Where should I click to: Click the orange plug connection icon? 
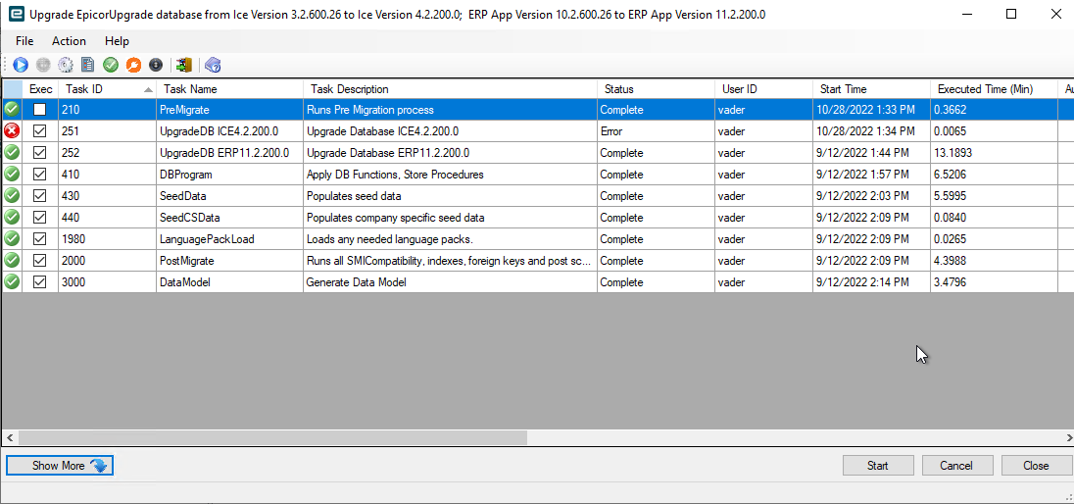tap(133, 65)
